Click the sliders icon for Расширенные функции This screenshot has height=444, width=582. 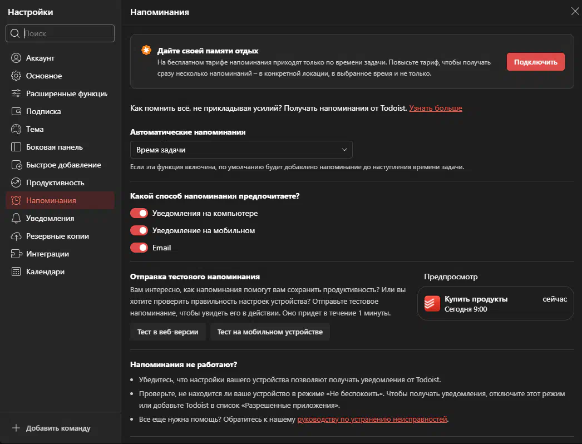16,93
